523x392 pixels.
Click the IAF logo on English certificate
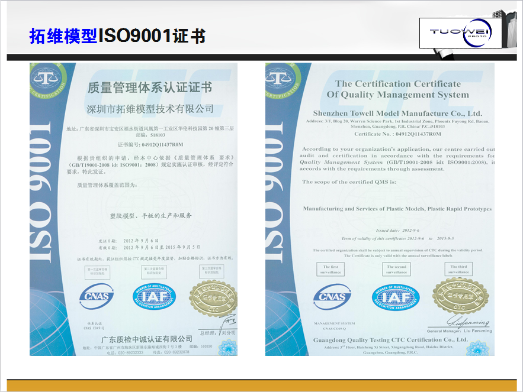point(395,297)
